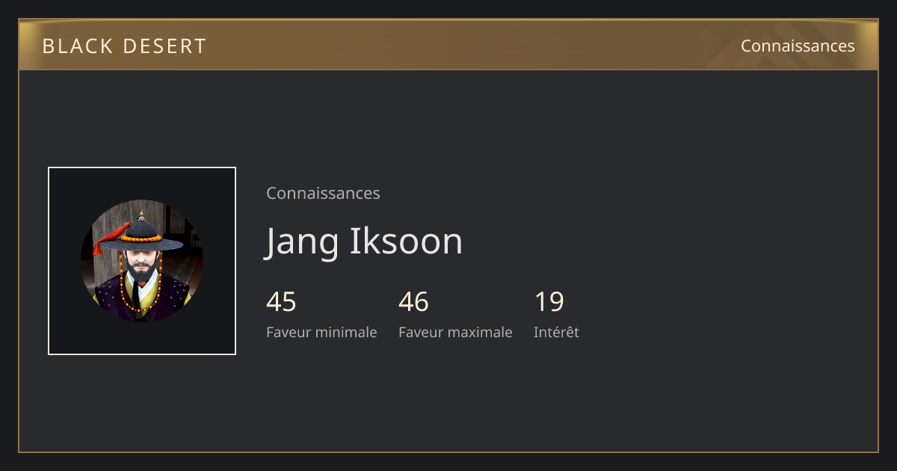Select the Jang Iksoon circular portrait
Screen dimensions: 897x471
[142, 261]
